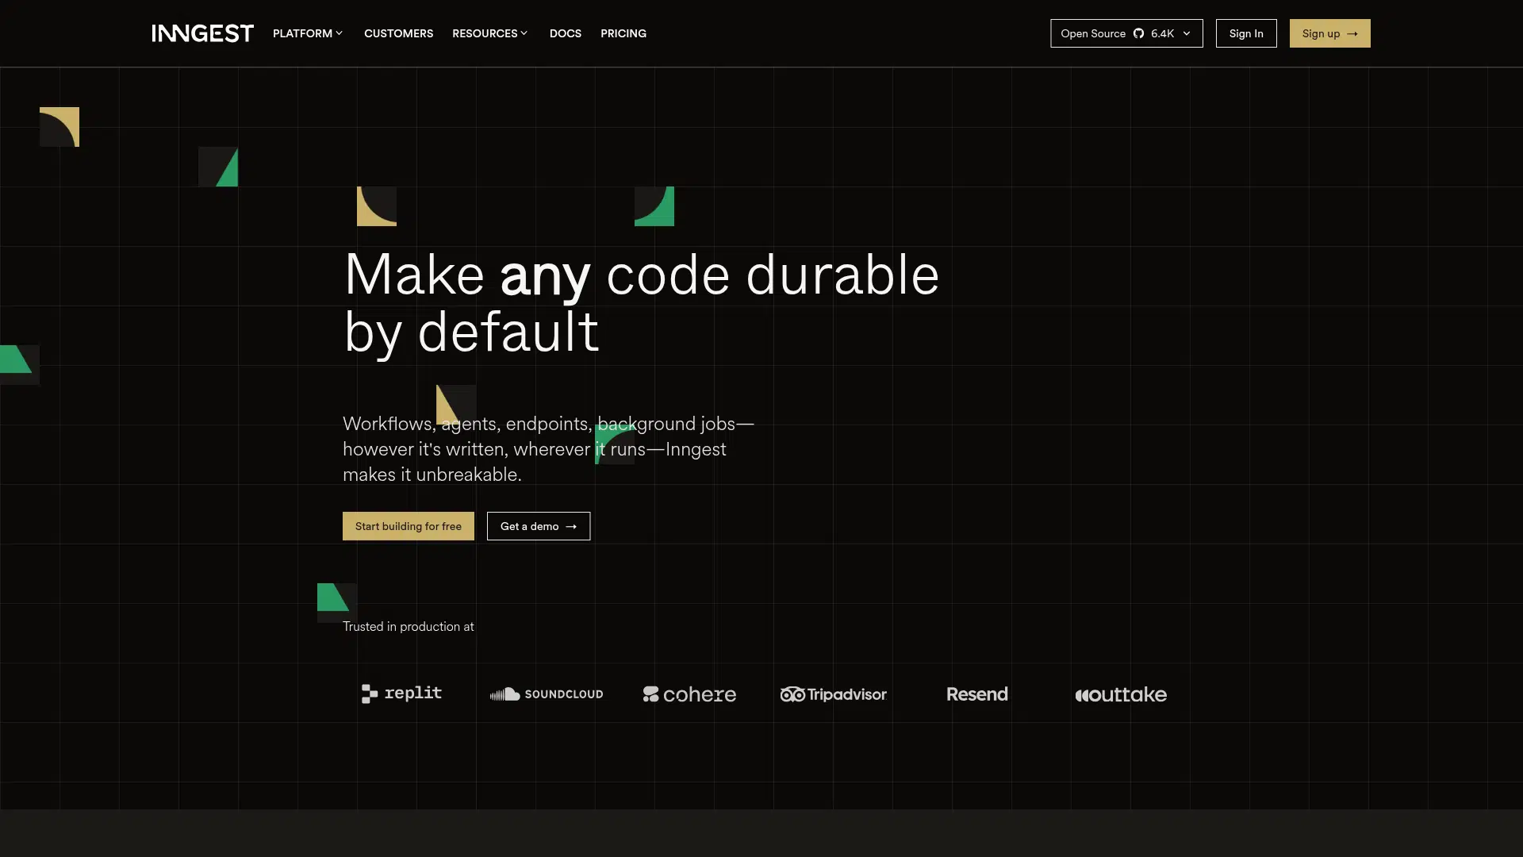Go to the Customers page
Screen dimensions: 1523x857
point(398,33)
